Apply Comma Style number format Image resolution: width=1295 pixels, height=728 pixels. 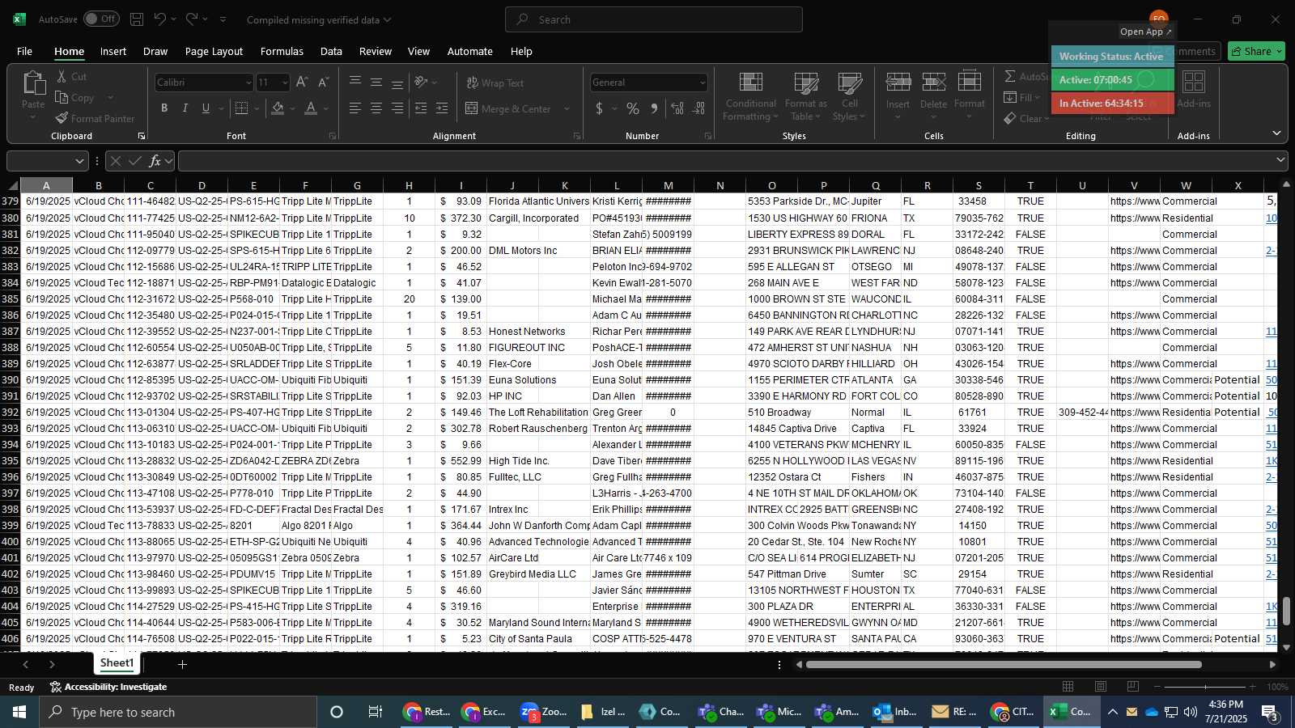654,108
